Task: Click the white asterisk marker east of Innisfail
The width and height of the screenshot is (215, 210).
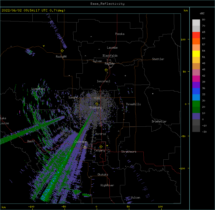Action: tap(125, 76)
